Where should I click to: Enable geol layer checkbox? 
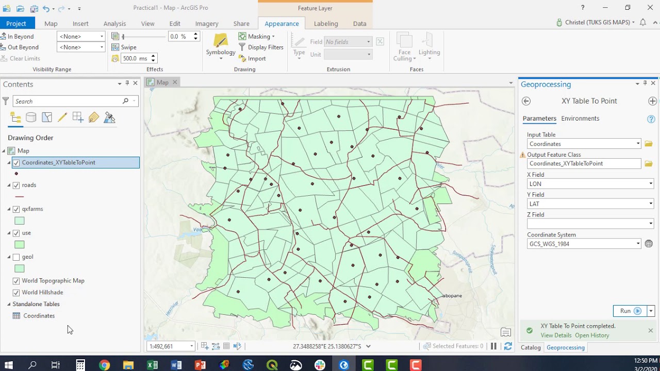16,257
